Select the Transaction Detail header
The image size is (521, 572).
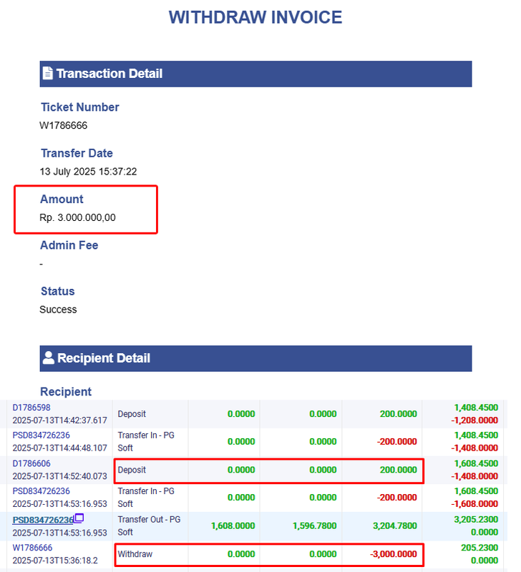[x=255, y=74]
